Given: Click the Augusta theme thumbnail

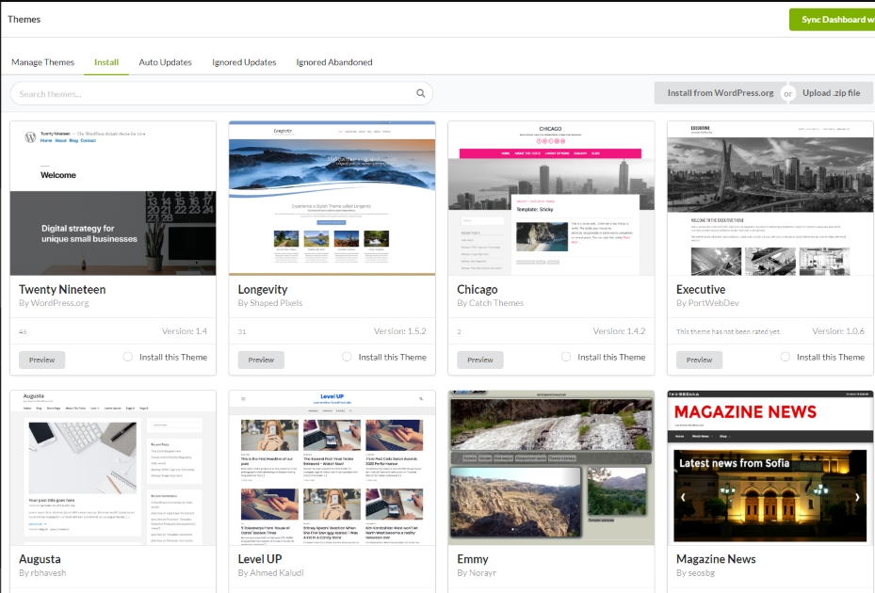Looking at the screenshot, I should pos(113,468).
